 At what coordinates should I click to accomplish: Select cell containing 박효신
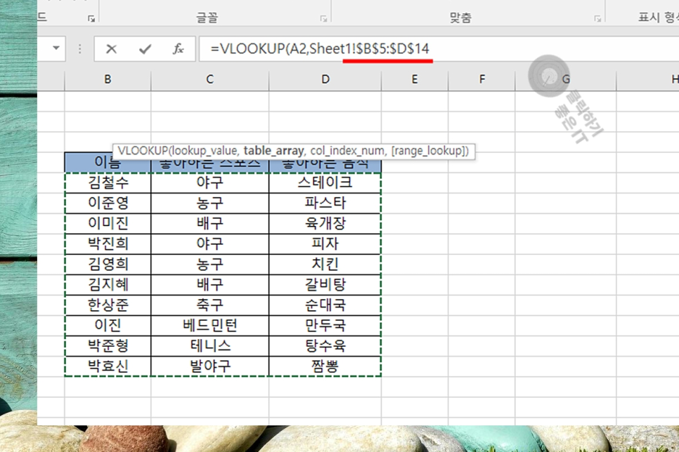[x=108, y=366]
